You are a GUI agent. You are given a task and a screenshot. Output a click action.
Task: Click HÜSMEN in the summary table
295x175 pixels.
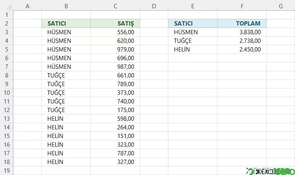click(193, 32)
